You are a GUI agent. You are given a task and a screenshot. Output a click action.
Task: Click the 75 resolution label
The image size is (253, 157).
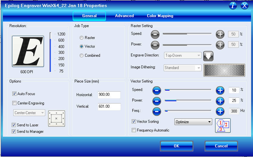61,71
